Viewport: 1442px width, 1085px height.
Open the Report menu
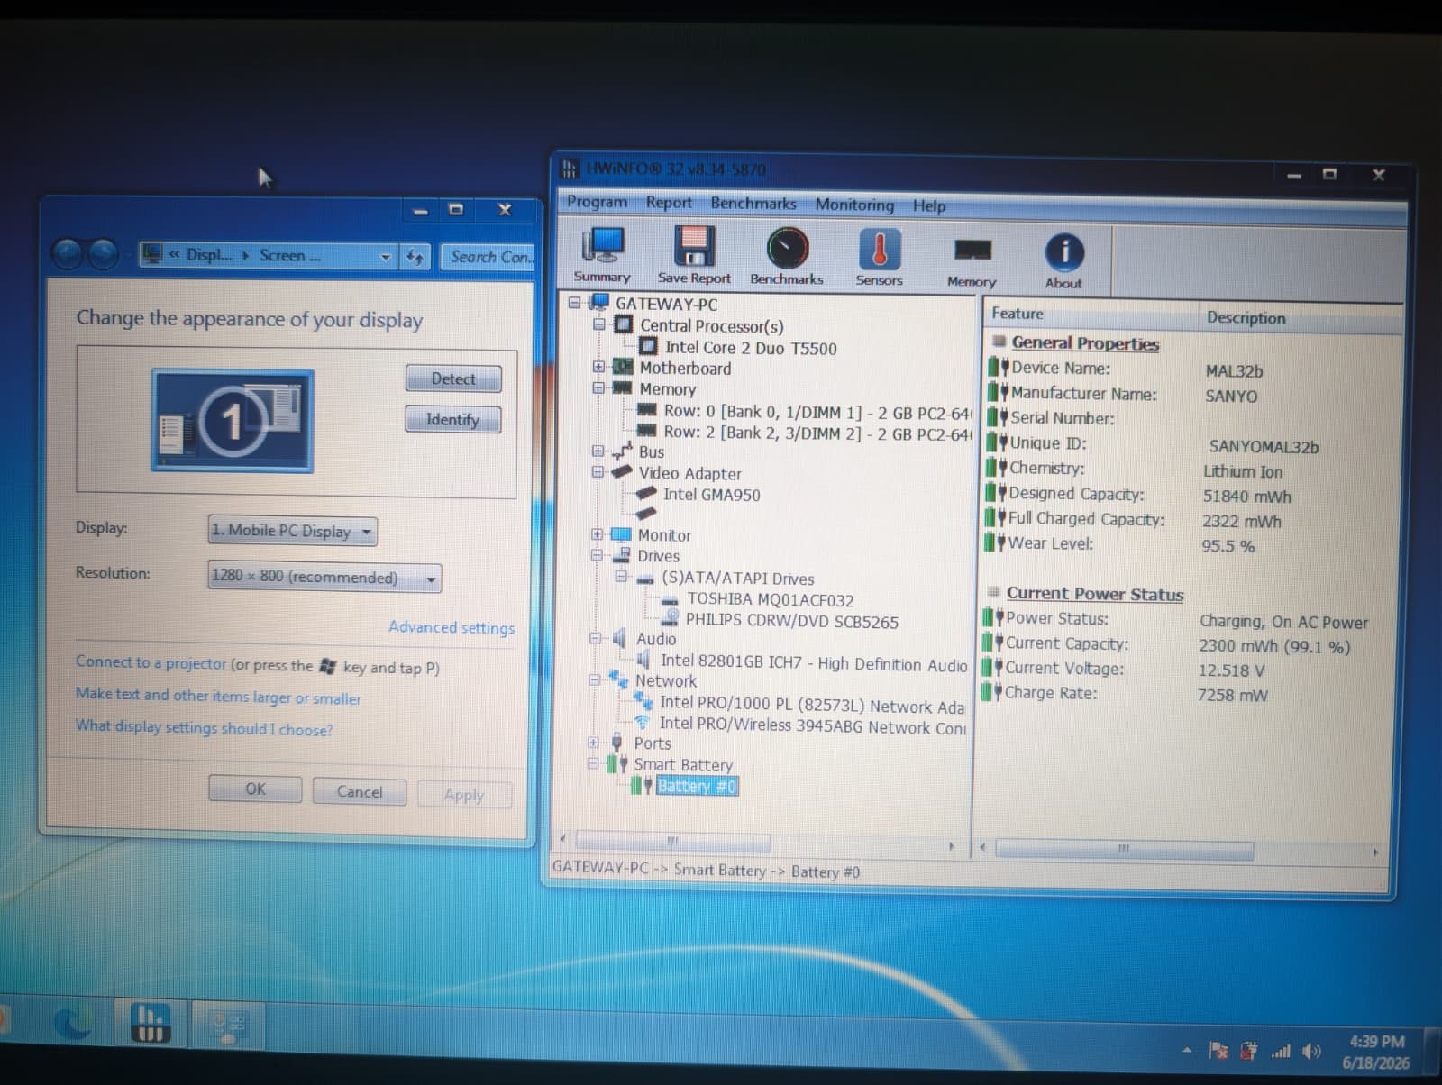click(669, 203)
